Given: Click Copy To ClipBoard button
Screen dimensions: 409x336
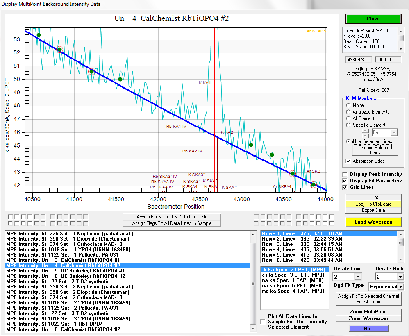Looking at the screenshot, I should [373, 204].
